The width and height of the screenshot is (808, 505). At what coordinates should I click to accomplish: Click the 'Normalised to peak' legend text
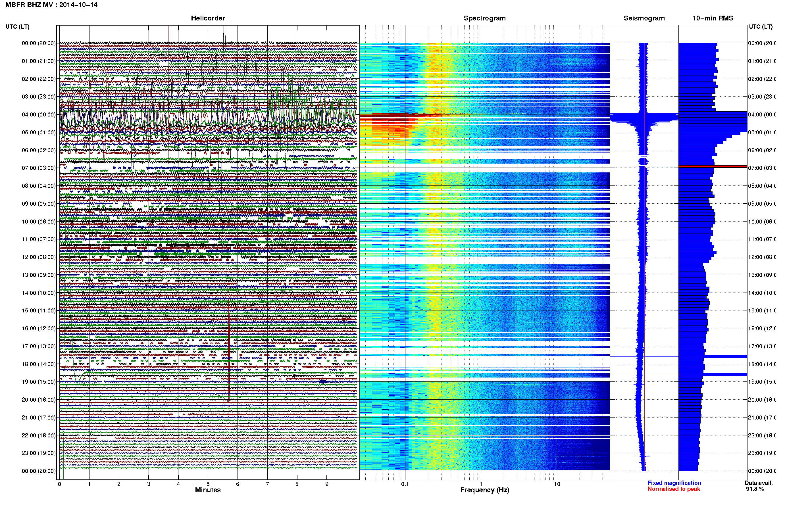(674, 489)
